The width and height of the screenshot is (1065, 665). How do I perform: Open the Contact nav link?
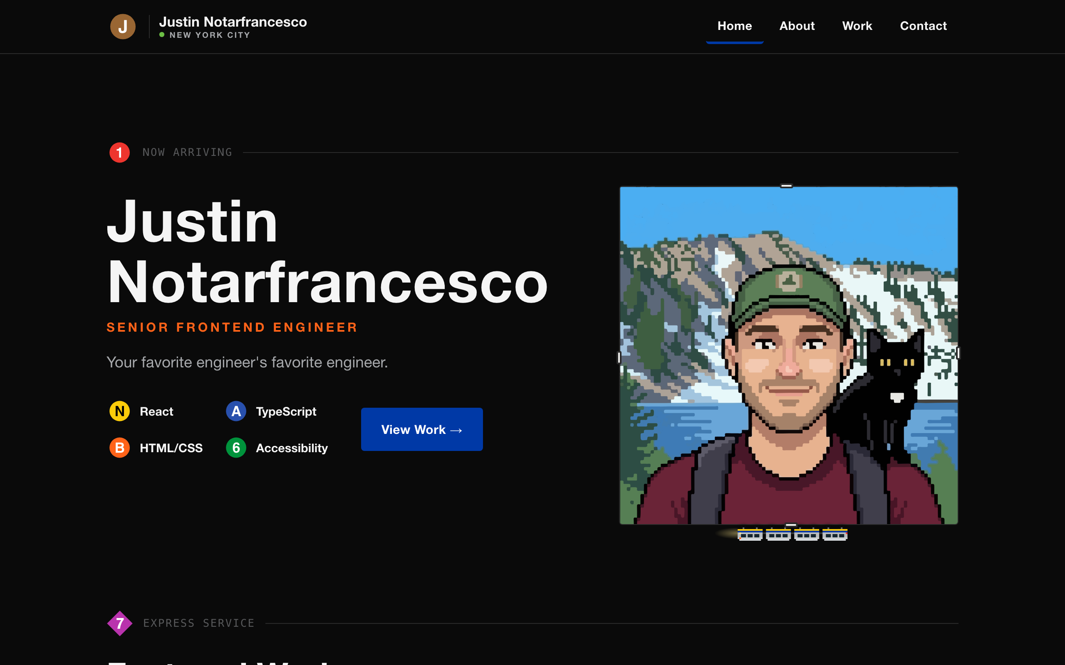[x=923, y=26]
